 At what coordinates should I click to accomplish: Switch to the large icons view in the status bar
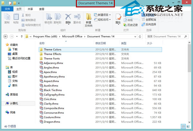coord(188,126)
